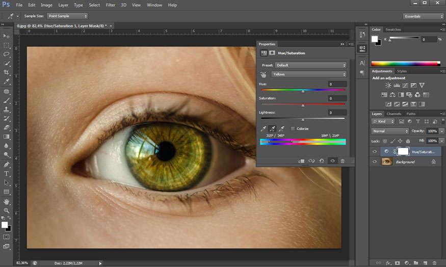Click the reset to adjustment defaults icon
Screen dimensions: 446x267
[322, 161]
